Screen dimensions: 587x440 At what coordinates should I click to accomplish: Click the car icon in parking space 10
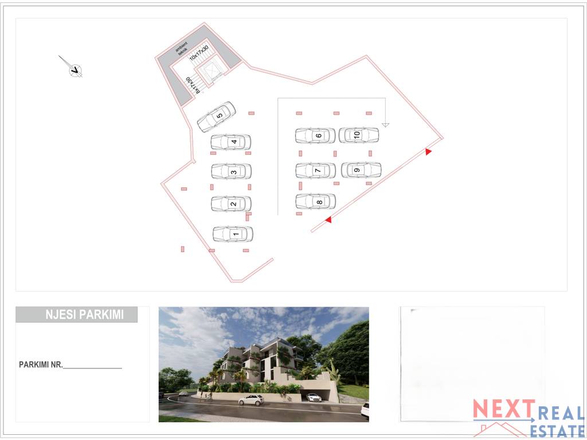point(357,135)
